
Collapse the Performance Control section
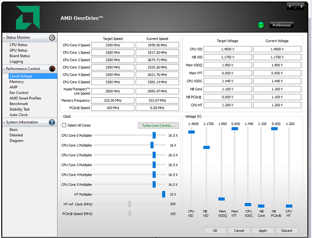click(4, 69)
